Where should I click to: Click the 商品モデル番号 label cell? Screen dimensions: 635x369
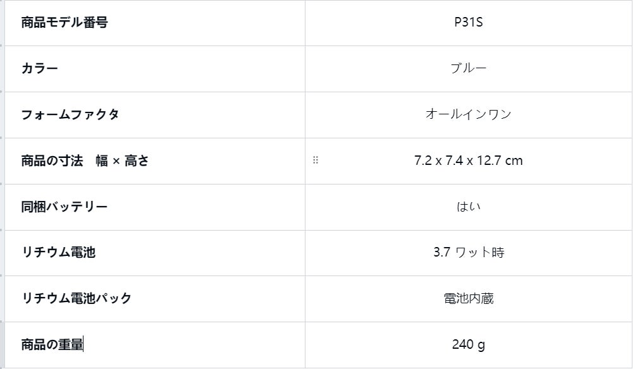[x=65, y=23]
